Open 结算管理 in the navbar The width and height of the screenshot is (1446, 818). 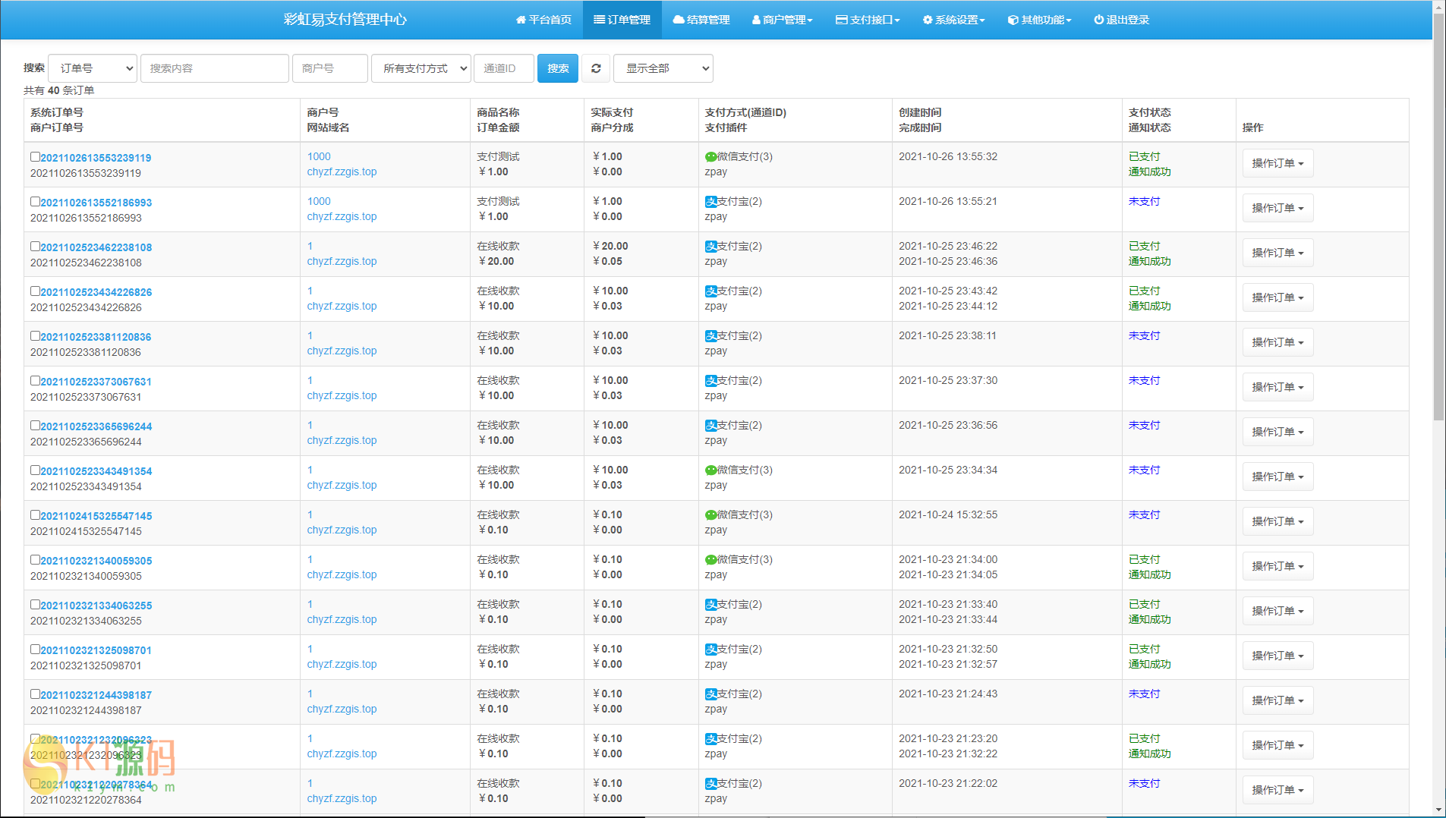pos(701,20)
